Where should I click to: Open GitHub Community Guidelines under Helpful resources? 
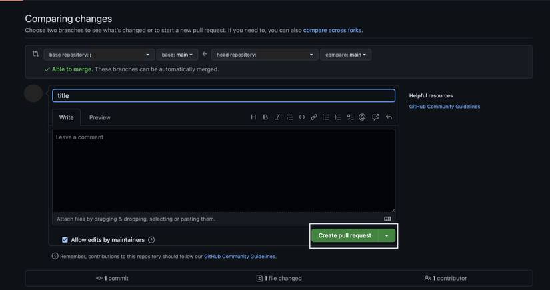(x=445, y=107)
